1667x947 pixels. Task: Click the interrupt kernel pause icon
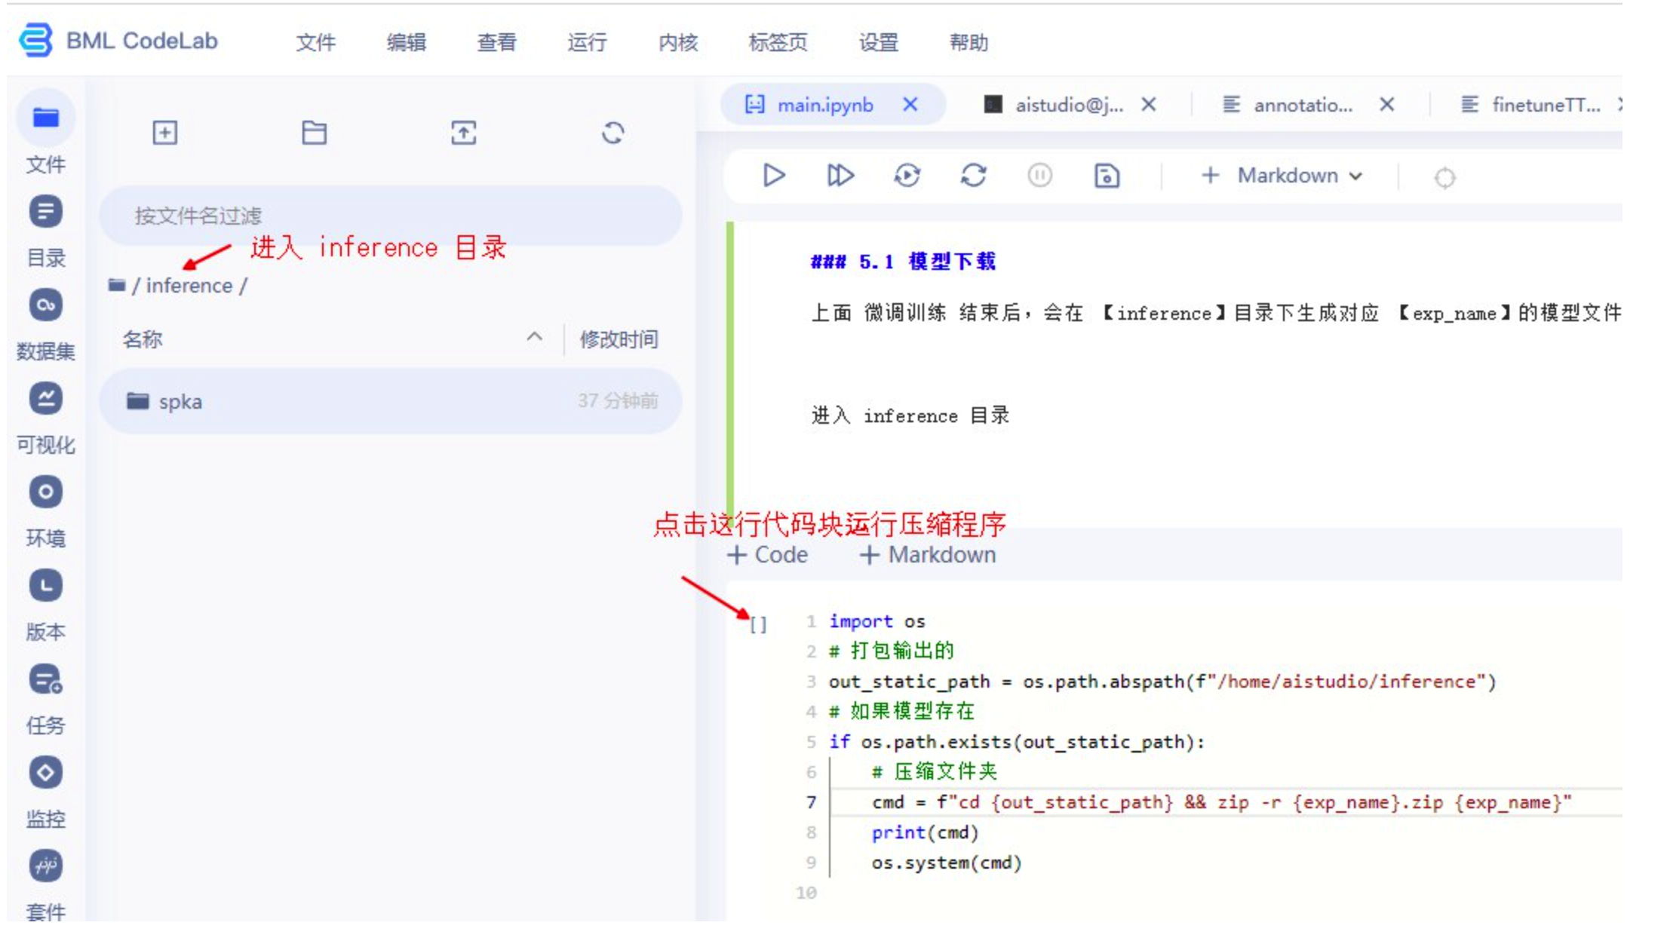(x=1039, y=176)
